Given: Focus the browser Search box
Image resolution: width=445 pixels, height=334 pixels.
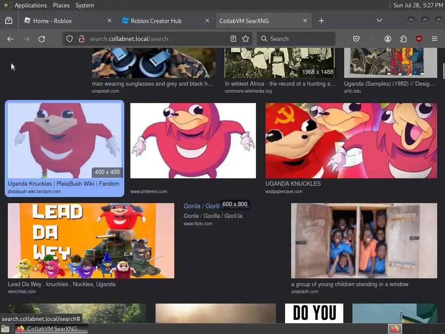Looking at the screenshot, I should point(296,39).
